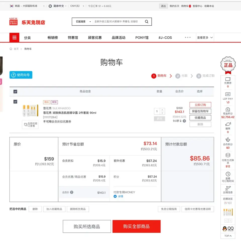Viewport: 241px width, 241px height.
Task: Click 购买所选商品 button
Action: coord(87,226)
